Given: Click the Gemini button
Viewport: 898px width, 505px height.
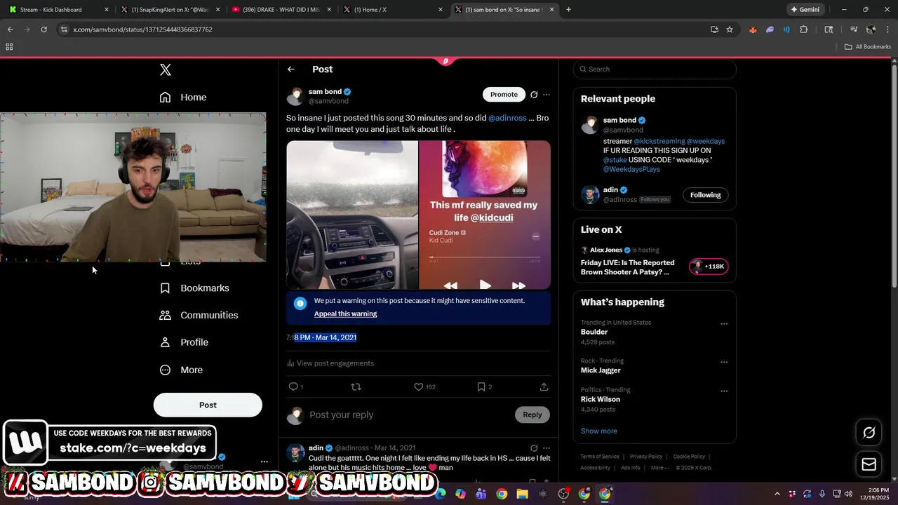Looking at the screenshot, I should [x=805, y=10].
